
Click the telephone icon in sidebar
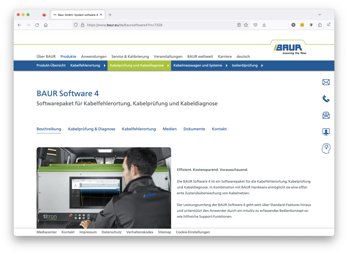tap(326, 99)
